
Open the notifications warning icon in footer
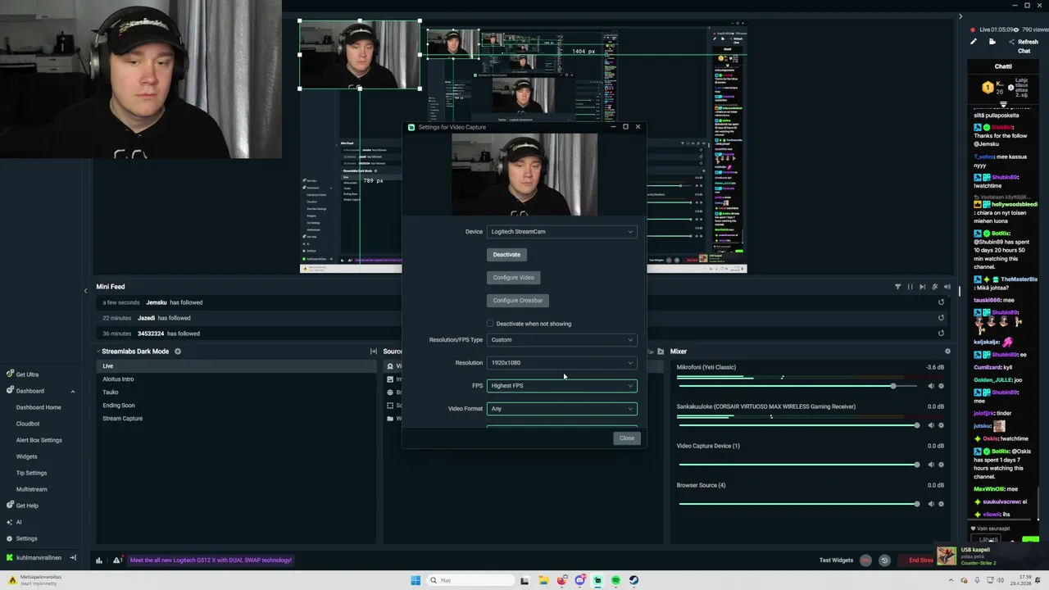[x=118, y=560]
